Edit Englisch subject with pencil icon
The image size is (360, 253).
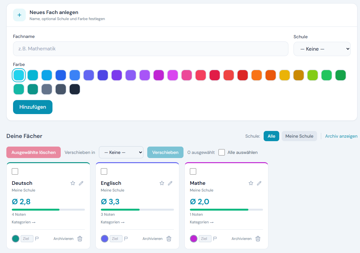coord(170,183)
